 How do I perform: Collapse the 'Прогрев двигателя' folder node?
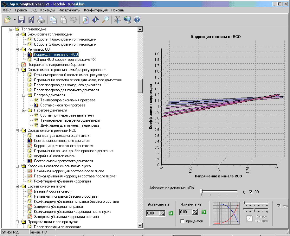[24, 95]
